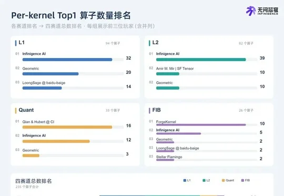This screenshot has width=284, height=196.
Task: Click Geometric bar in L2 card
Action: (x=168, y=88)
